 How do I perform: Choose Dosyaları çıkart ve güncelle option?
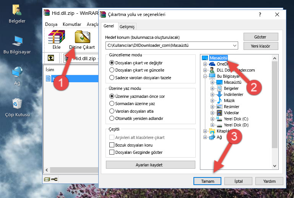112,70
